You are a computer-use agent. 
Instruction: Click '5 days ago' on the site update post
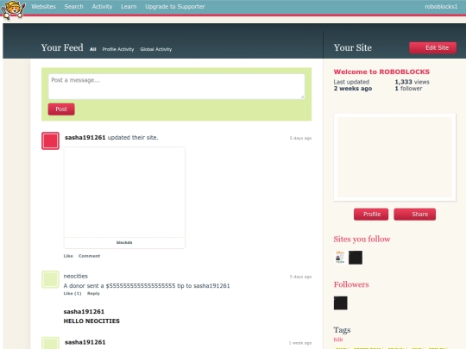point(300,138)
